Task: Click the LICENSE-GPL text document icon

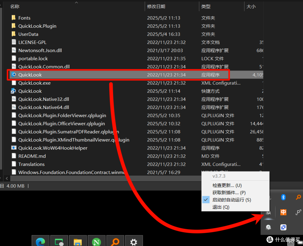Action: pos(14,42)
